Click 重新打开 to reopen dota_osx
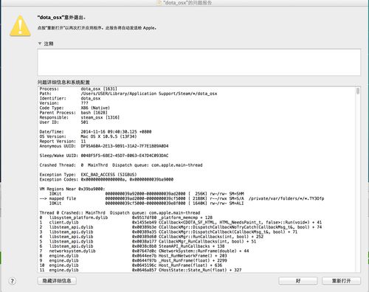369x292 pixels. 341,281
